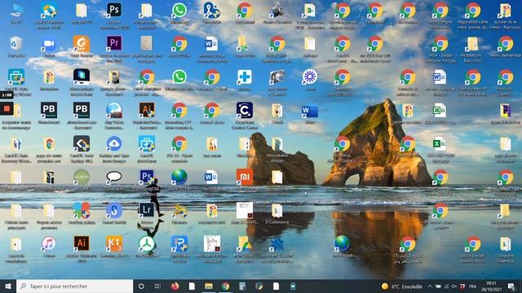This screenshot has width=522, height=293.
Task: Switch to Chrome on the taskbar
Action: (x=226, y=286)
